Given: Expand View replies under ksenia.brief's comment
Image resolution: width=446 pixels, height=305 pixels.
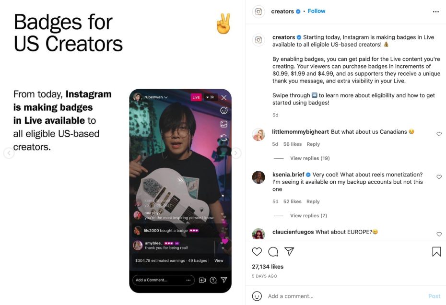Looking at the screenshot, I should (308, 215).
